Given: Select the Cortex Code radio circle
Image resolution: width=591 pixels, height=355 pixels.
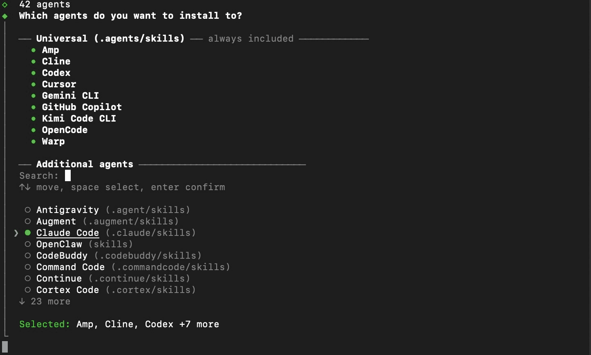Looking at the screenshot, I should (x=28, y=290).
